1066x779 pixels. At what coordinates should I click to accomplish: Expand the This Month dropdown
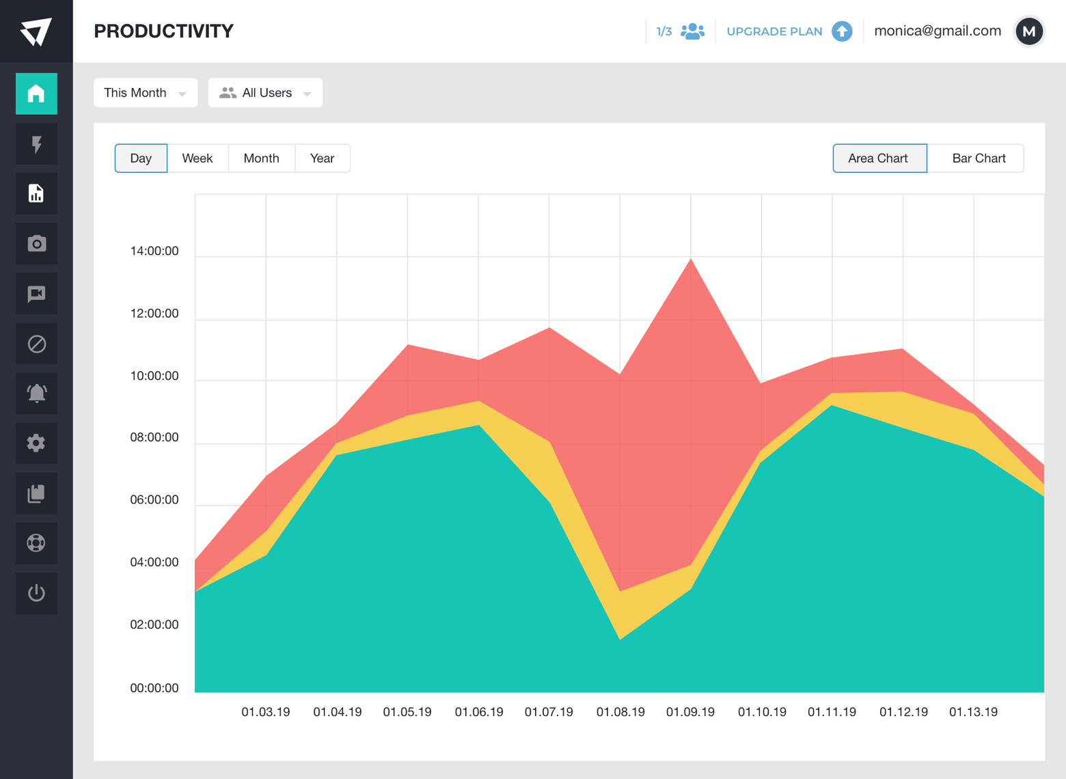pyautogui.click(x=146, y=93)
